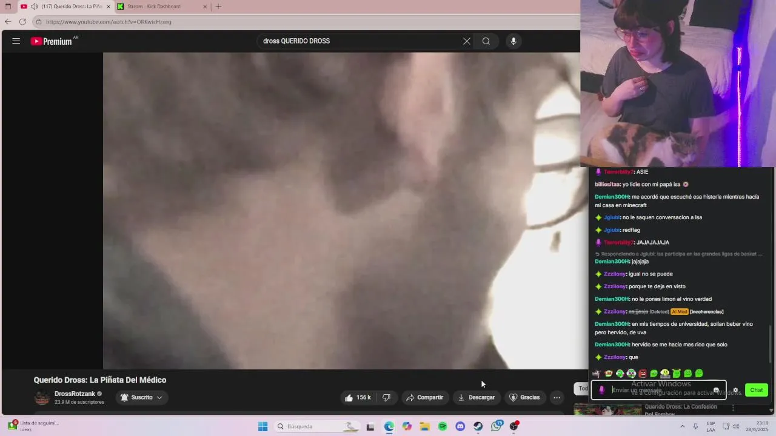Open Spotify from taskbar
Viewport: 776px width, 436px height.
[x=443, y=426]
